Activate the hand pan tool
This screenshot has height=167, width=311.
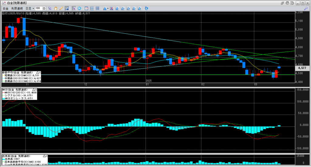coord(56,8)
